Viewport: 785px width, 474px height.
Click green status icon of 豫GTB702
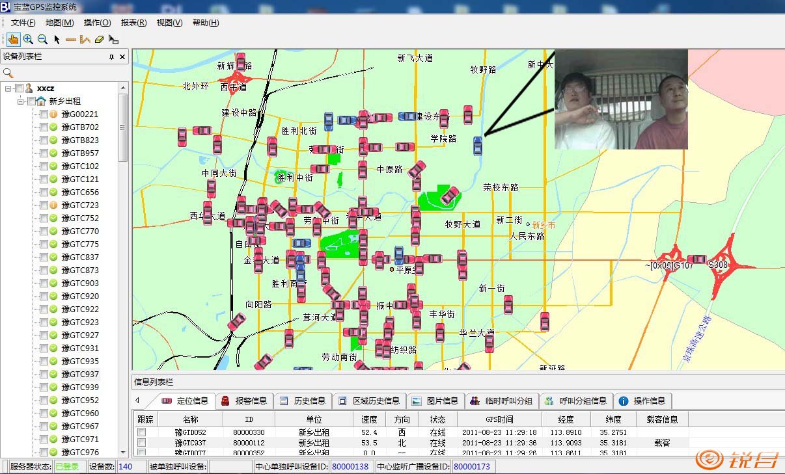54,127
